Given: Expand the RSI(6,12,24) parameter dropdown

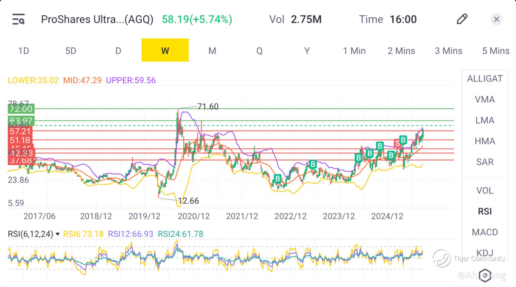Looking at the screenshot, I should pyautogui.click(x=58, y=234).
